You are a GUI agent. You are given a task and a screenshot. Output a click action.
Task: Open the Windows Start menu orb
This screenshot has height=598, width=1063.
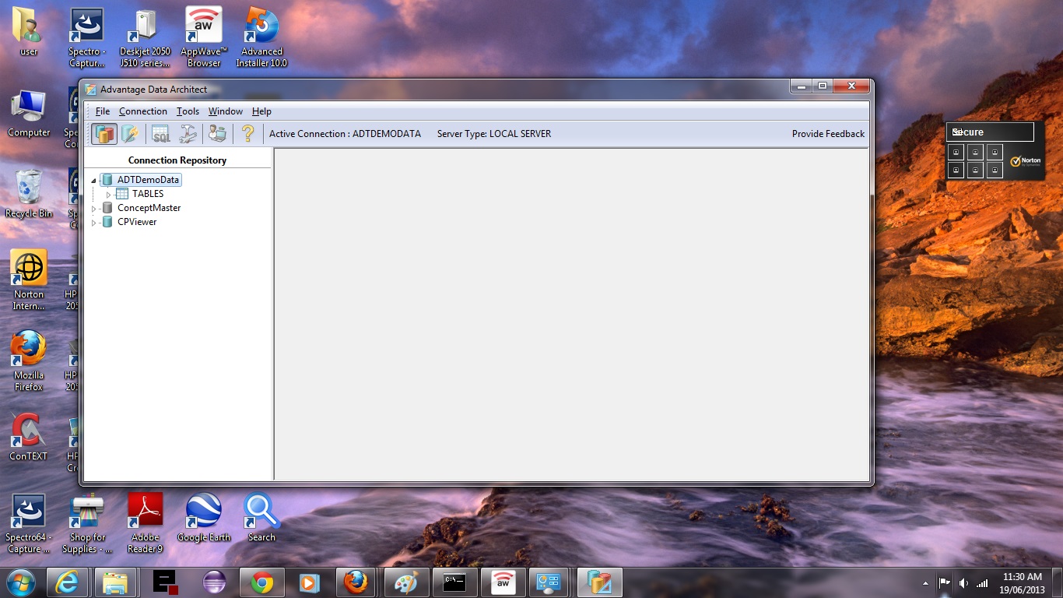pyautogui.click(x=20, y=582)
